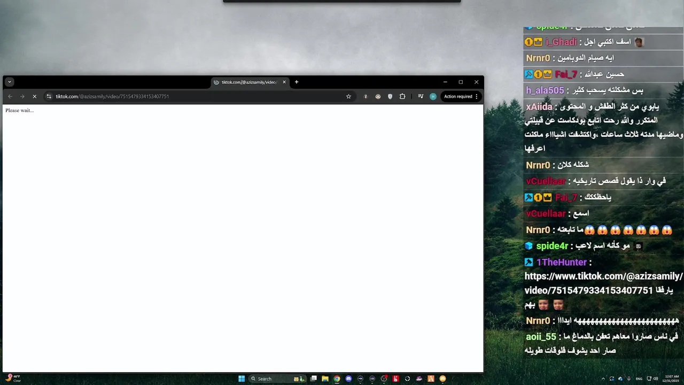This screenshot has height=385, width=684.
Task: Click username xAiida in chat
Action: pos(539,107)
